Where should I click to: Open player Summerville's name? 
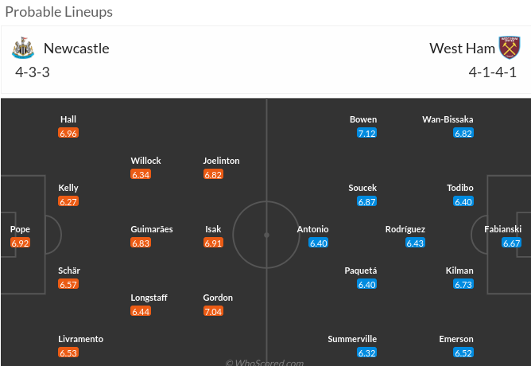coord(352,339)
